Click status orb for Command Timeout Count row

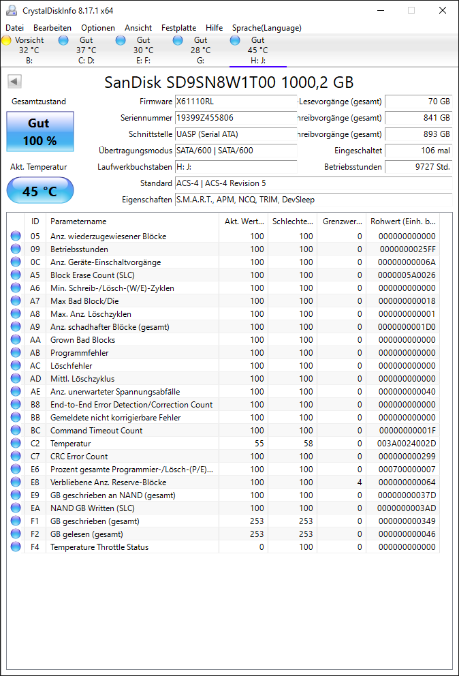16,430
